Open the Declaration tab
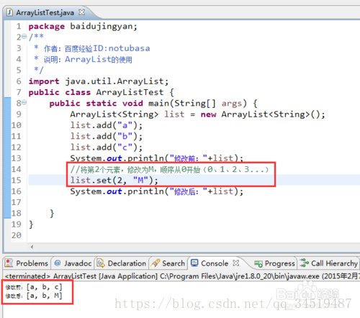Viewport: 360px width, 318px height. click(122, 263)
